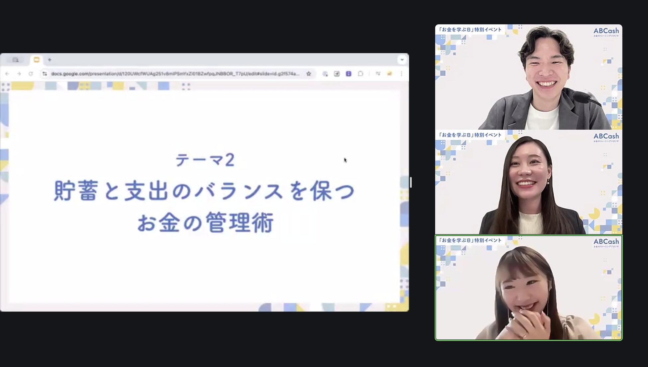This screenshot has width=648, height=367.
Task: Click the purple extension icon
Action: 349,74
